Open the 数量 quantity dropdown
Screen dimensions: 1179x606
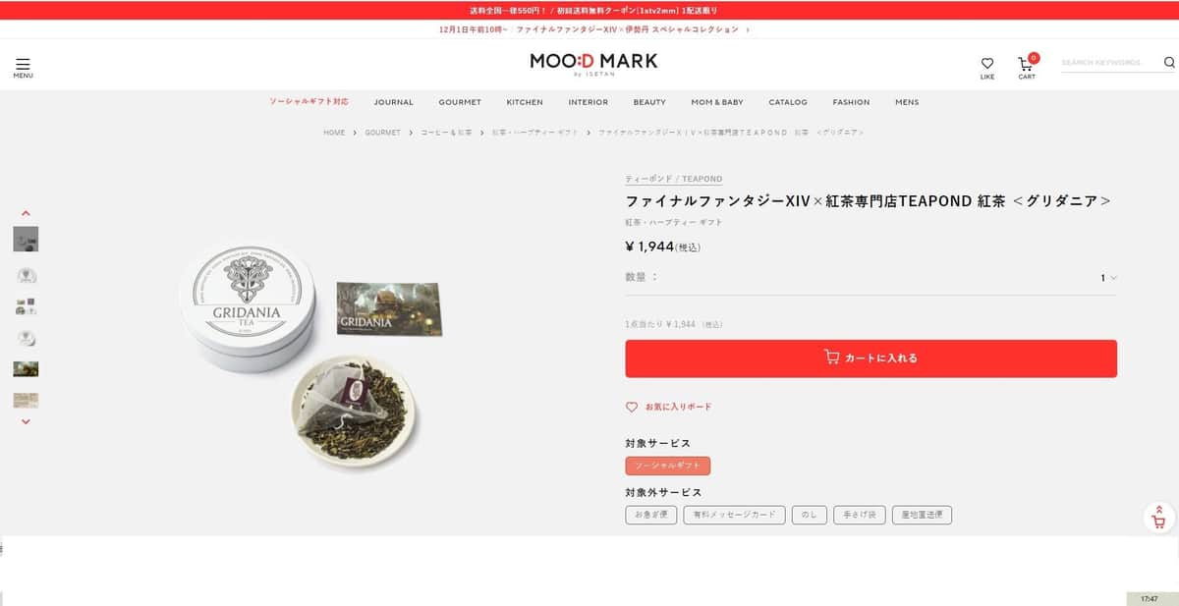coord(1108,278)
